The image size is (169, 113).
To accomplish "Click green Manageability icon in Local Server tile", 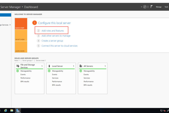I will click(x=49, y=71).
